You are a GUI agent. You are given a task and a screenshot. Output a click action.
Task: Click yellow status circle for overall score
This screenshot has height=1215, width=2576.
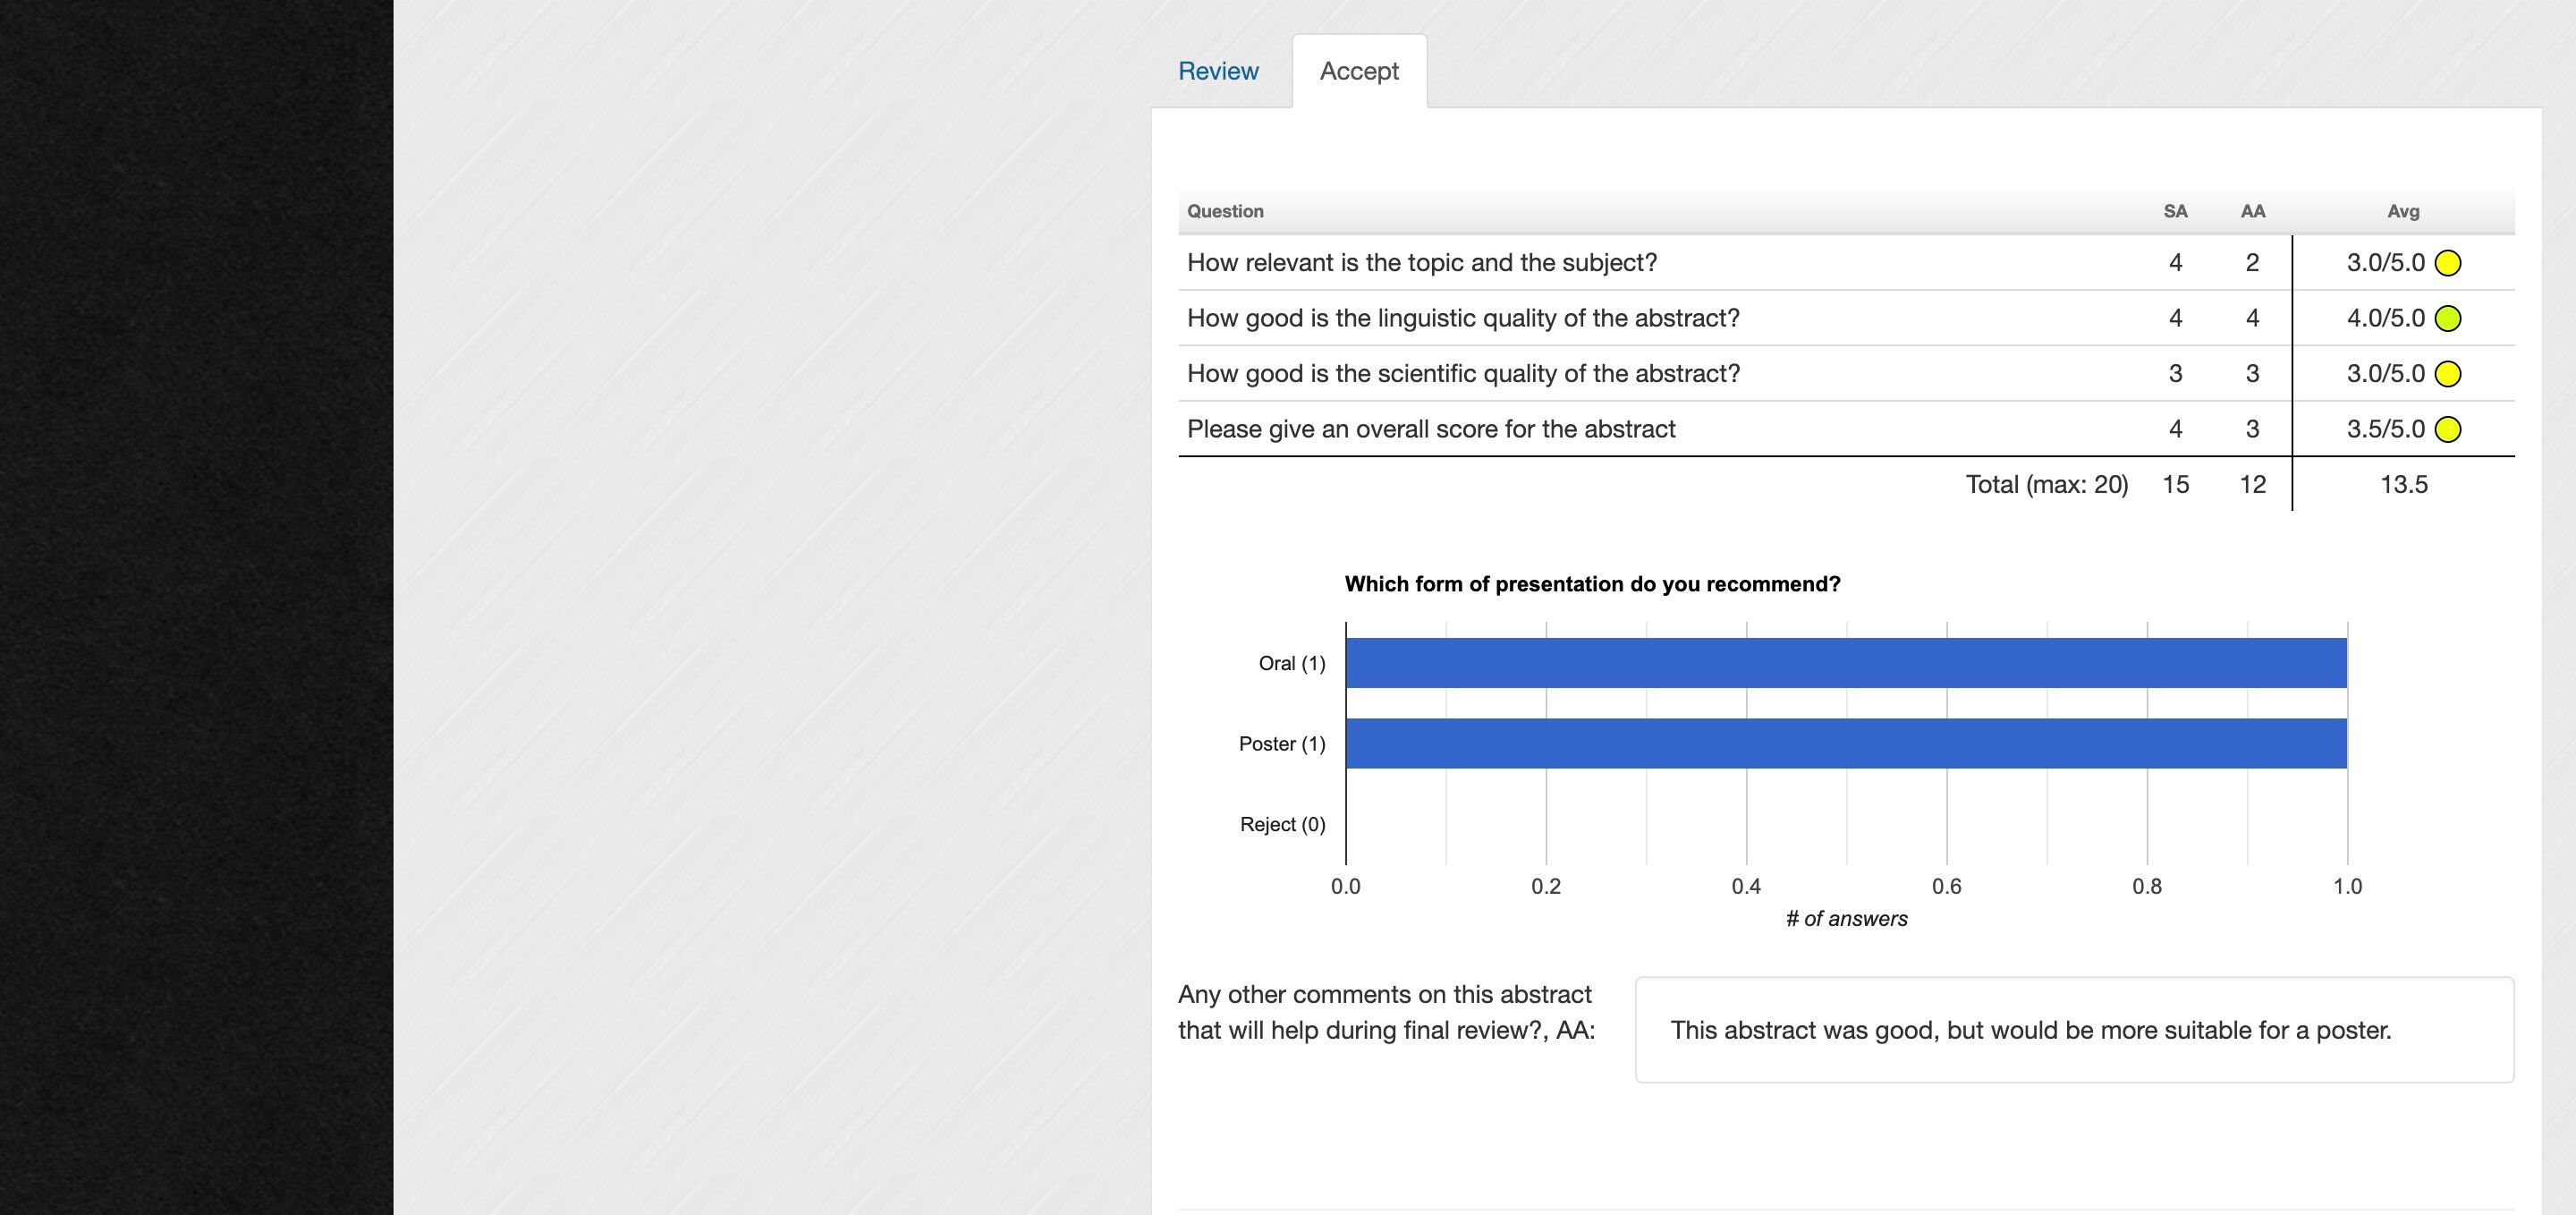(x=2448, y=430)
